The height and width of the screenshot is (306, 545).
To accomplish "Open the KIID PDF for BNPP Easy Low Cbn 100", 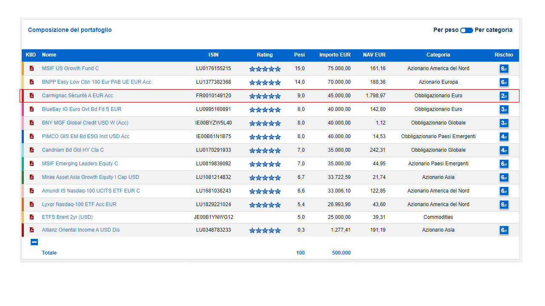I will tap(32, 82).
